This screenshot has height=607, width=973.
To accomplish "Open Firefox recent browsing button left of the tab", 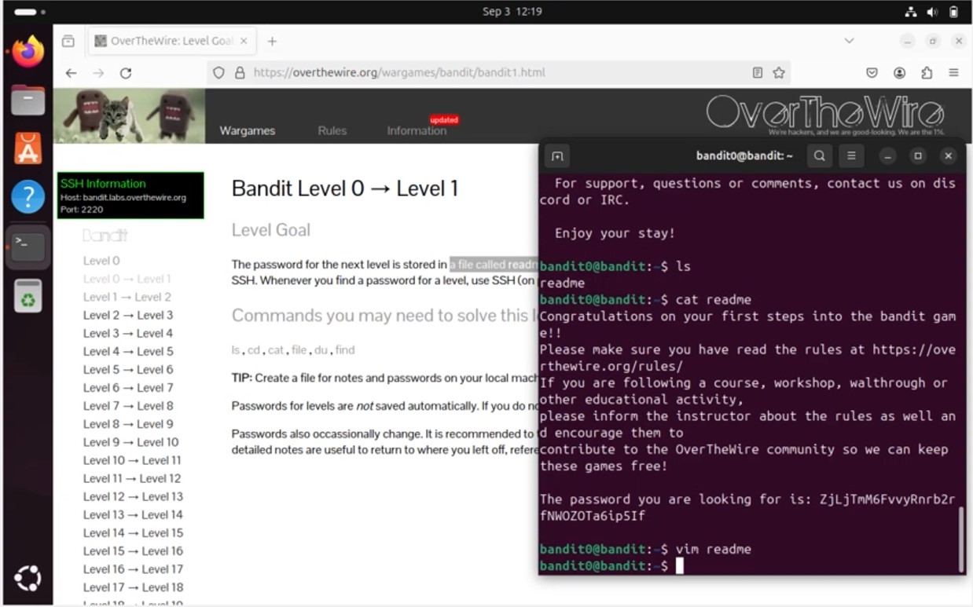I will pyautogui.click(x=68, y=41).
